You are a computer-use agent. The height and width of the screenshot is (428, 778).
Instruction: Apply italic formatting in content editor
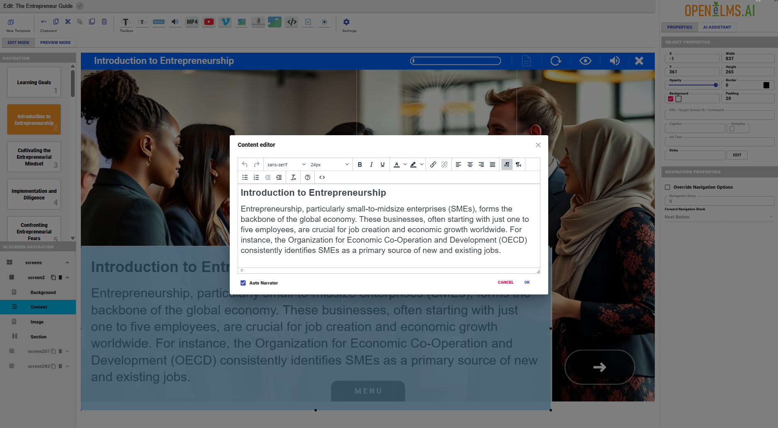tap(371, 165)
